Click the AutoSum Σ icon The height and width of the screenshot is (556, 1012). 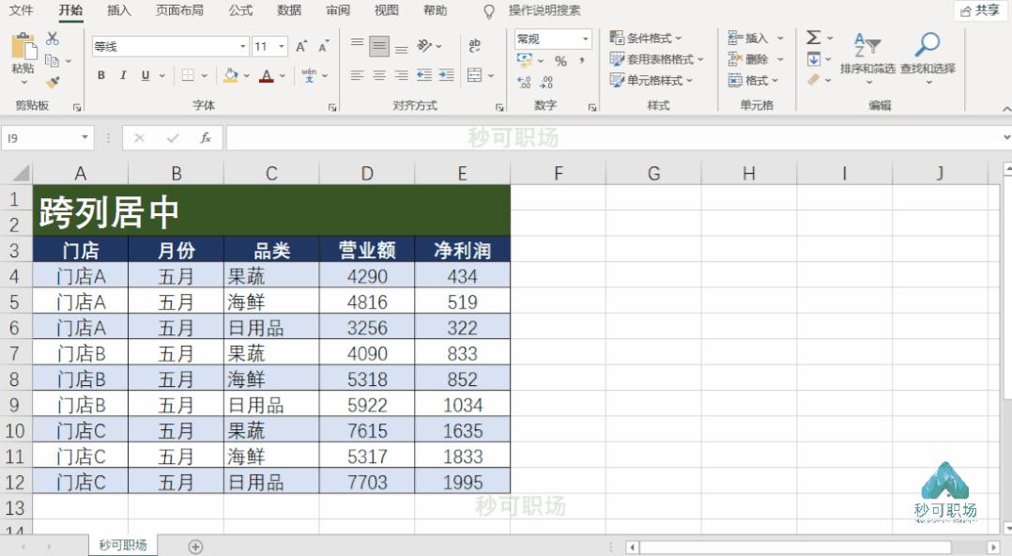coord(813,39)
